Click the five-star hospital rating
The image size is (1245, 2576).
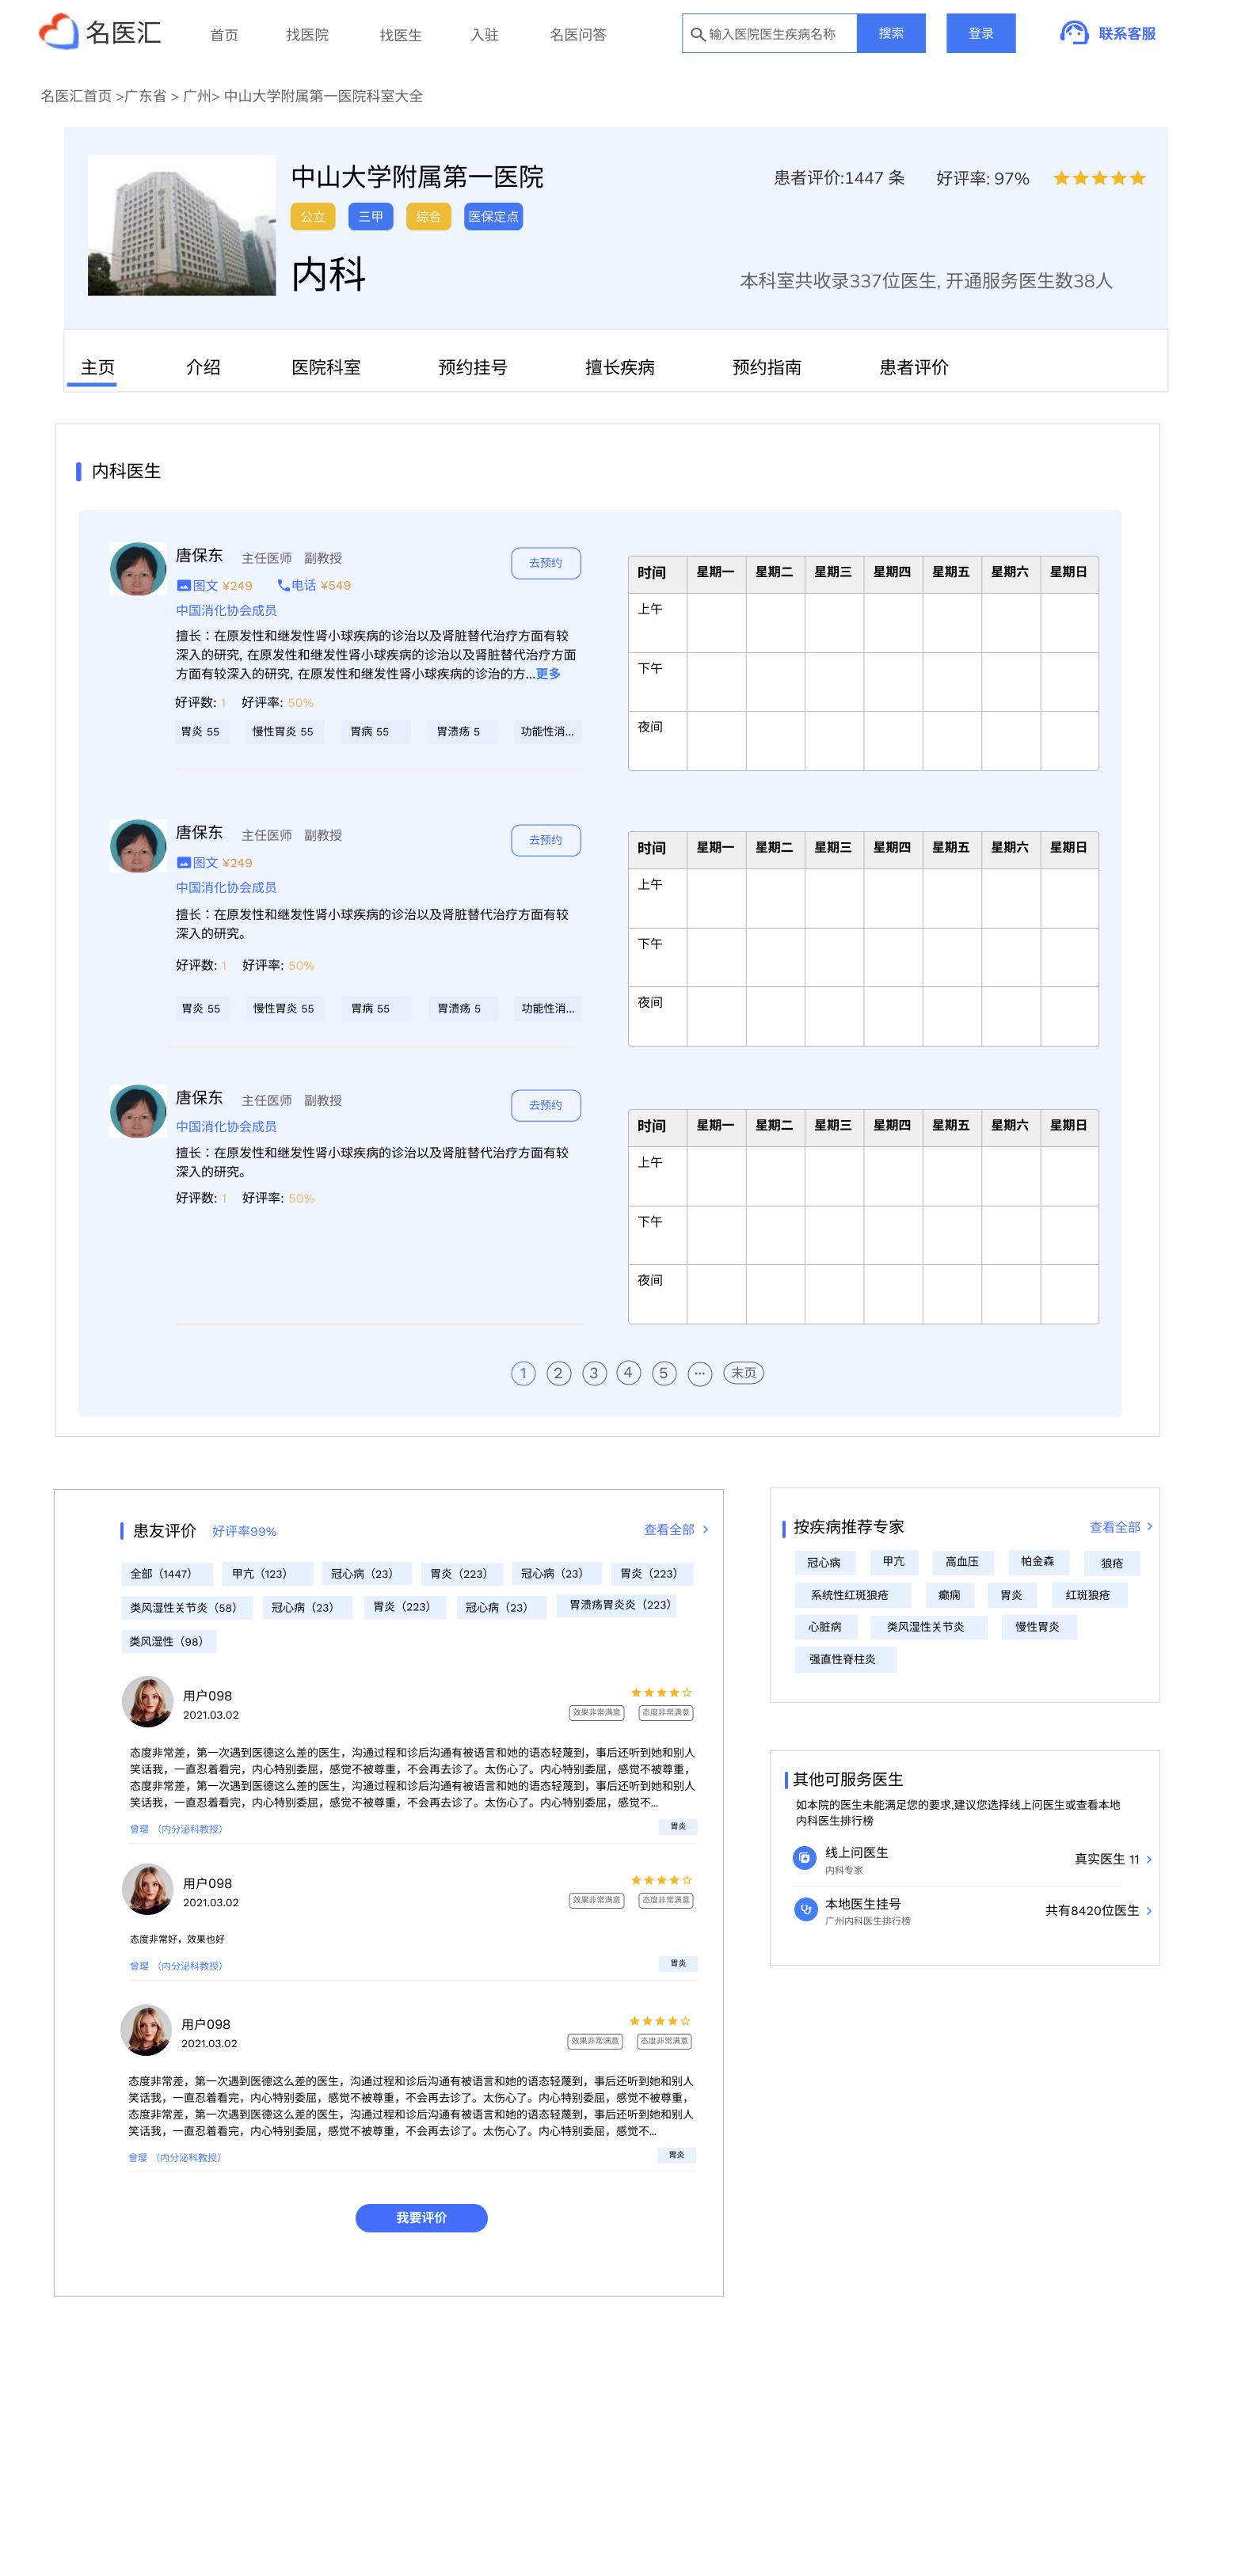[x=1098, y=179]
